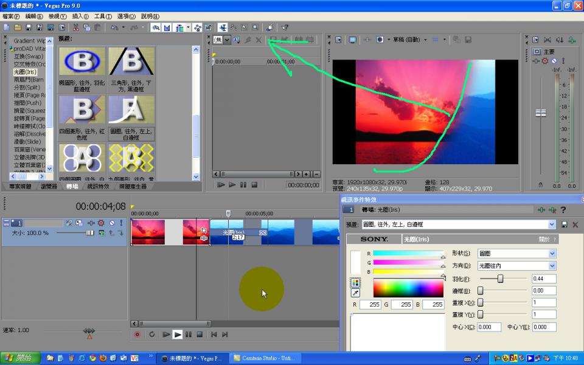Save the preset with the floppy disk icon
The width and height of the screenshot is (584, 365).
[x=565, y=224]
